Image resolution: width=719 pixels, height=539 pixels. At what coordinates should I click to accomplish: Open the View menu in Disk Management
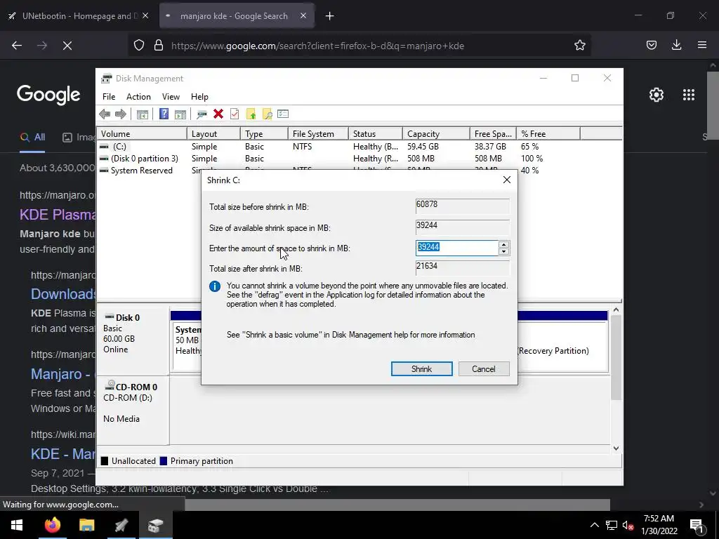171,97
